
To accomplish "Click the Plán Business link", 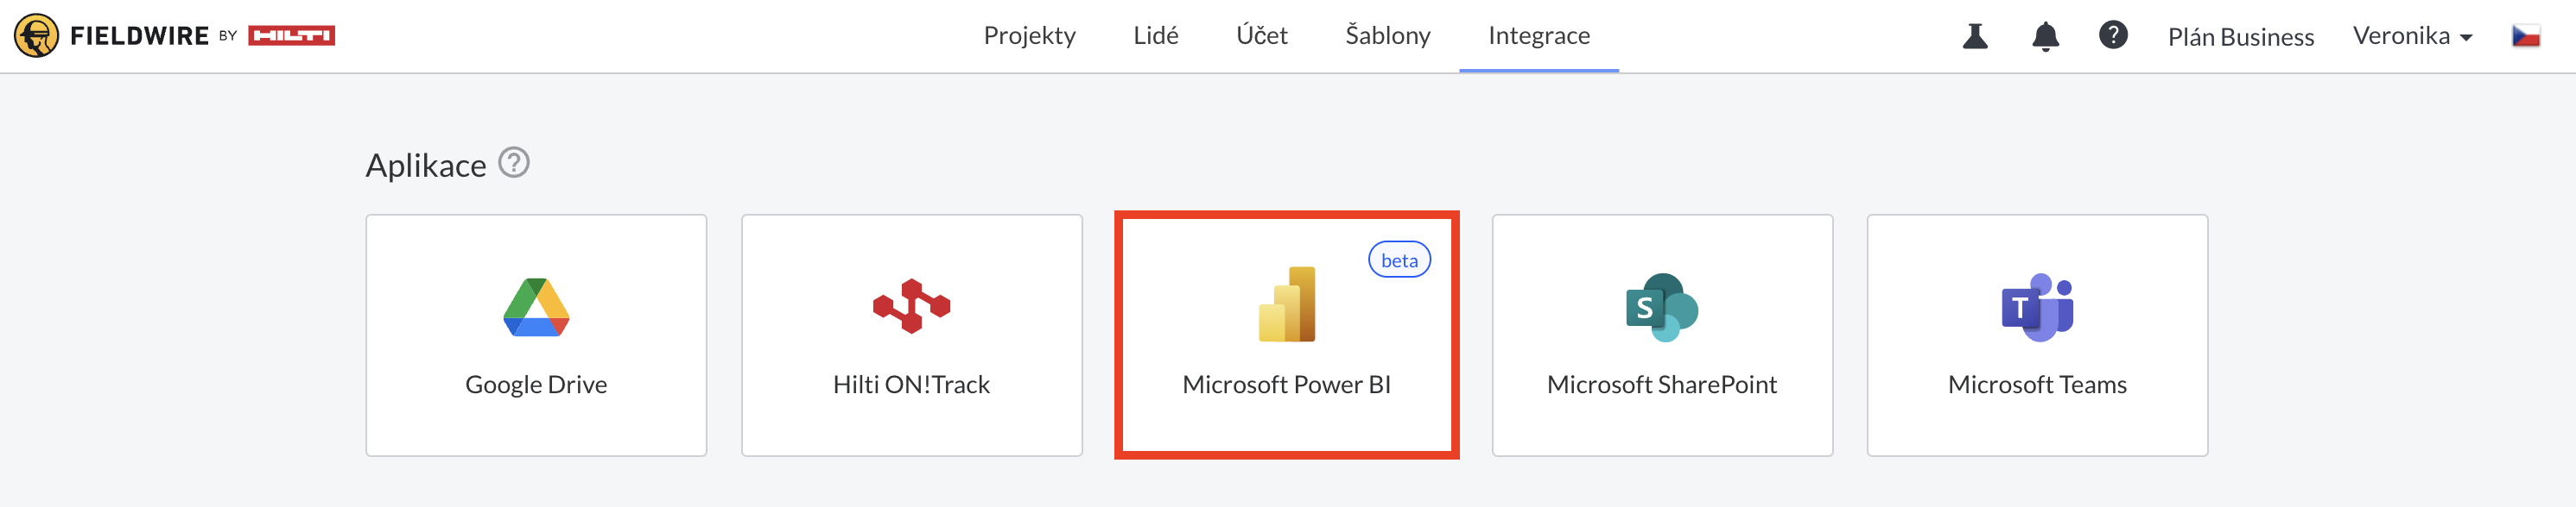I will pyautogui.click(x=2240, y=37).
